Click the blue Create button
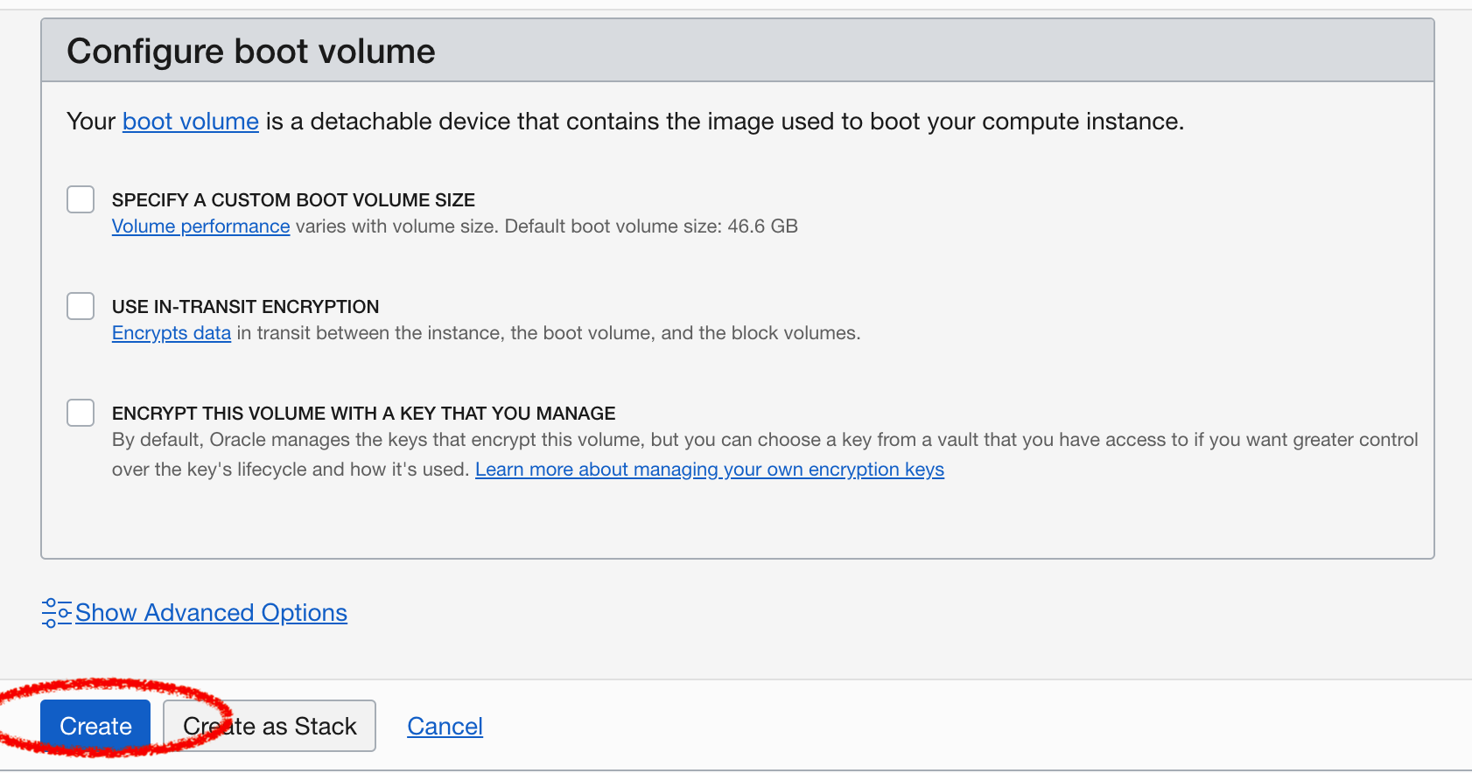Image resolution: width=1472 pixels, height=773 pixels. click(x=95, y=726)
